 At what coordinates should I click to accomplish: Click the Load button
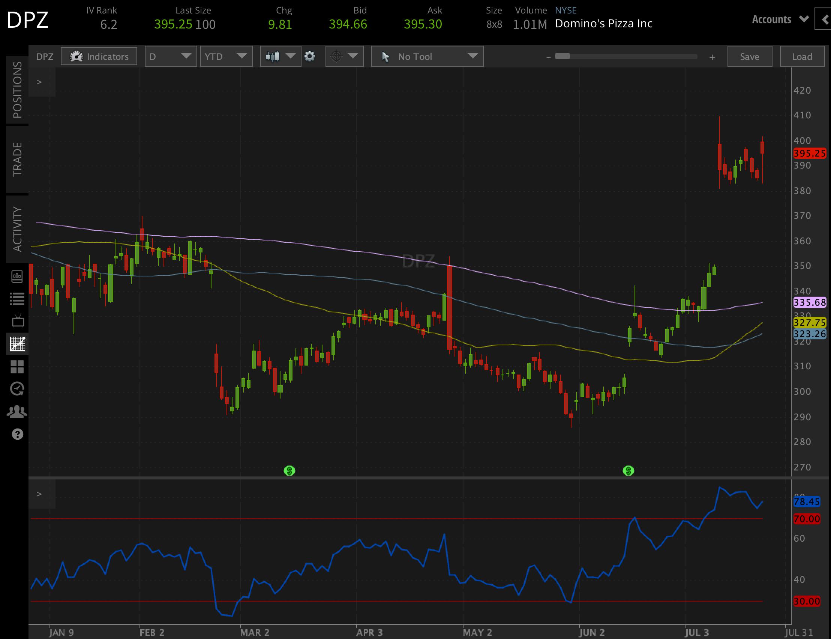[802, 56]
